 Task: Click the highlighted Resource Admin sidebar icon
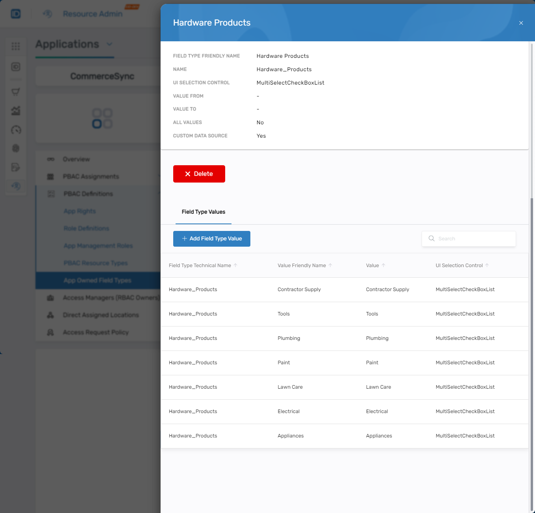16,187
